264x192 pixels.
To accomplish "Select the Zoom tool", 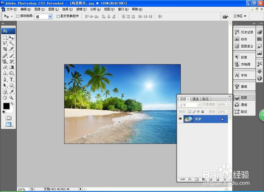I will 11,97.
